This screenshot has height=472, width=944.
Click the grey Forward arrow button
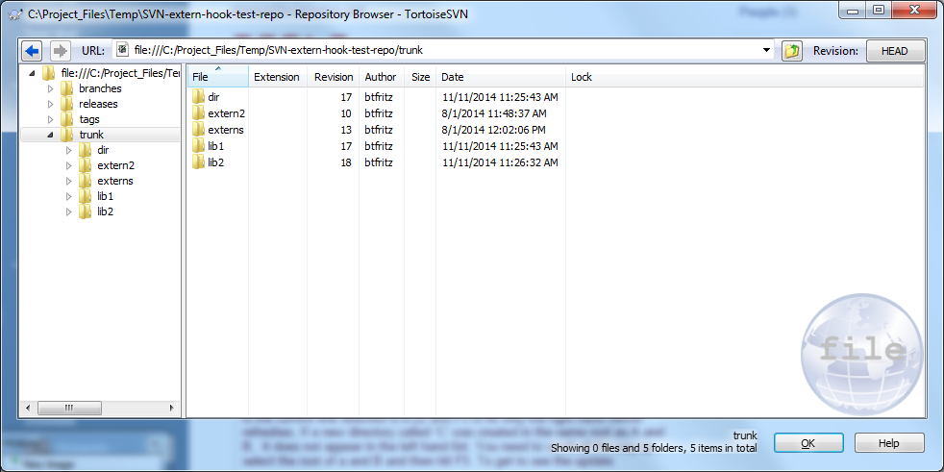(x=59, y=51)
